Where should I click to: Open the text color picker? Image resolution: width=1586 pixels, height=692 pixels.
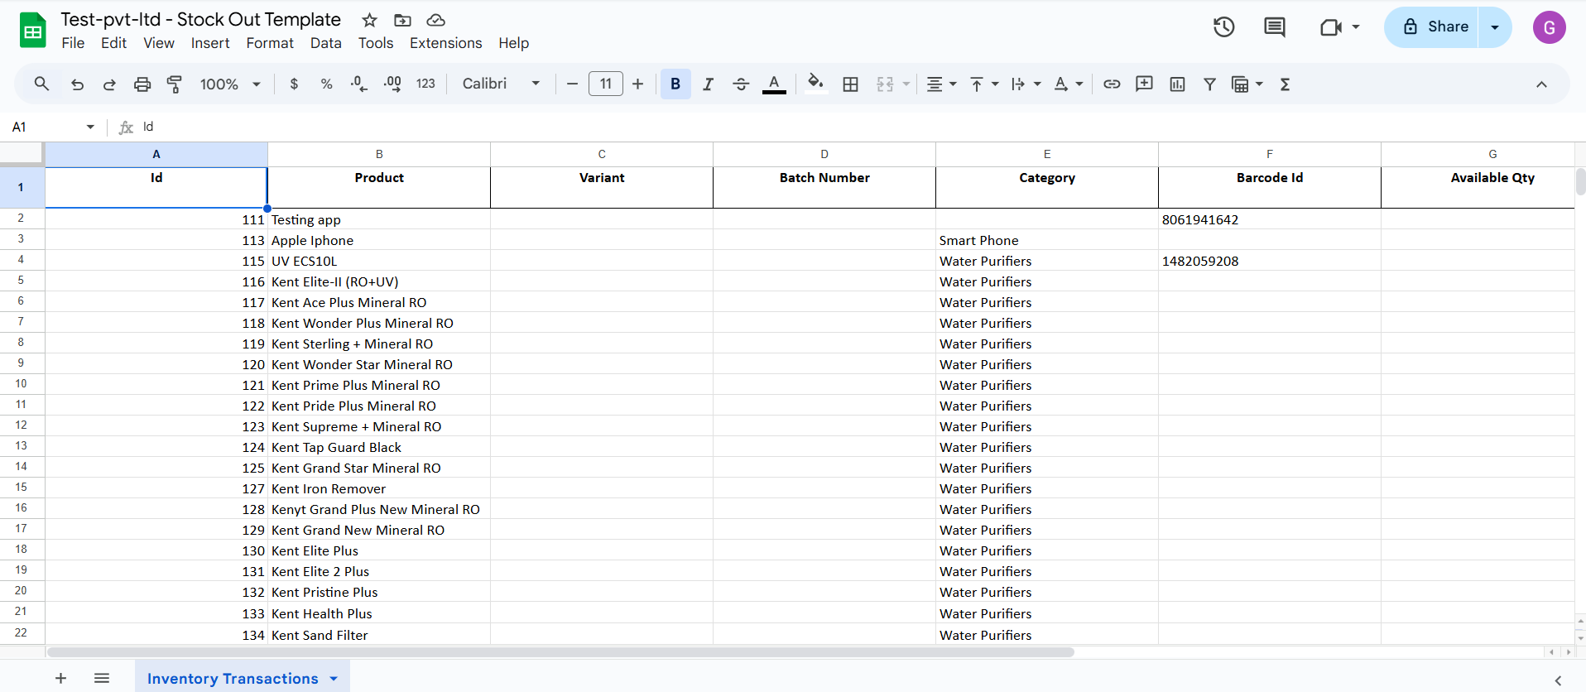(774, 84)
